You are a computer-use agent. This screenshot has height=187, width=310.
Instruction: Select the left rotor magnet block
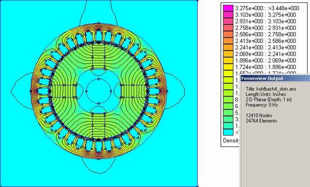click(x=63, y=91)
